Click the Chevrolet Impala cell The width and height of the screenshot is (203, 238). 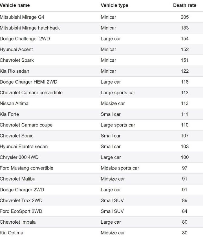(x=18, y=222)
